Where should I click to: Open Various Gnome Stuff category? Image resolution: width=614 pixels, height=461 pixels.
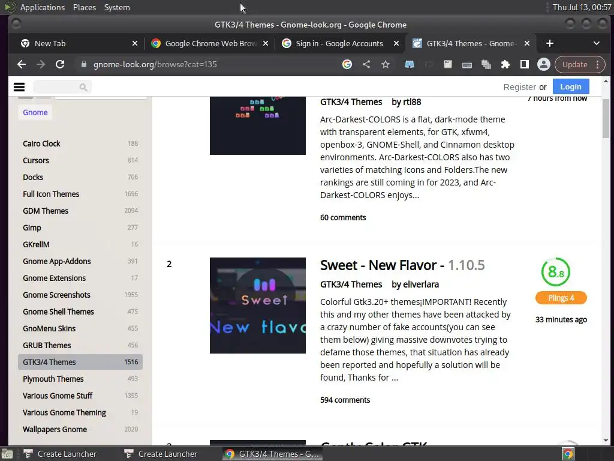tap(80, 396)
